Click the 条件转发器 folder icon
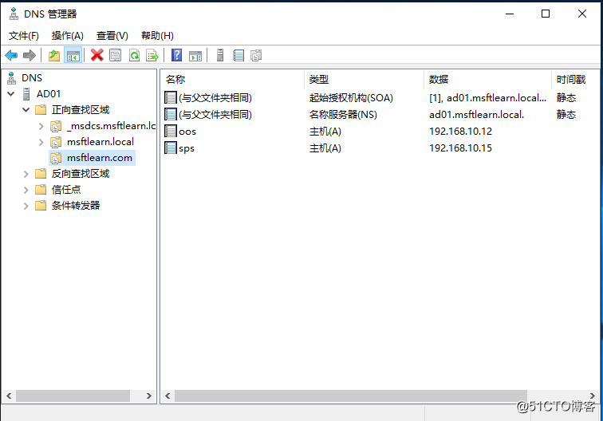Image resolution: width=603 pixels, height=421 pixels. pos(41,206)
